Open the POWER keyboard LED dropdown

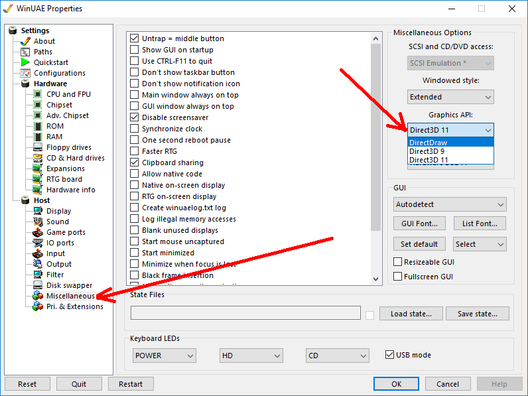tap(165, 356)
